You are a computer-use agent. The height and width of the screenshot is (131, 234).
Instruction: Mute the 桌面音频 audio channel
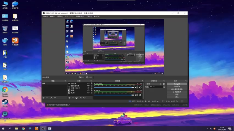point(136,95)
